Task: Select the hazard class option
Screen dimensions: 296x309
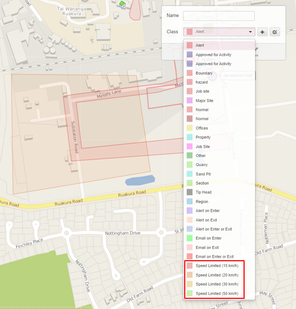Action: click(x=219, y=82)
